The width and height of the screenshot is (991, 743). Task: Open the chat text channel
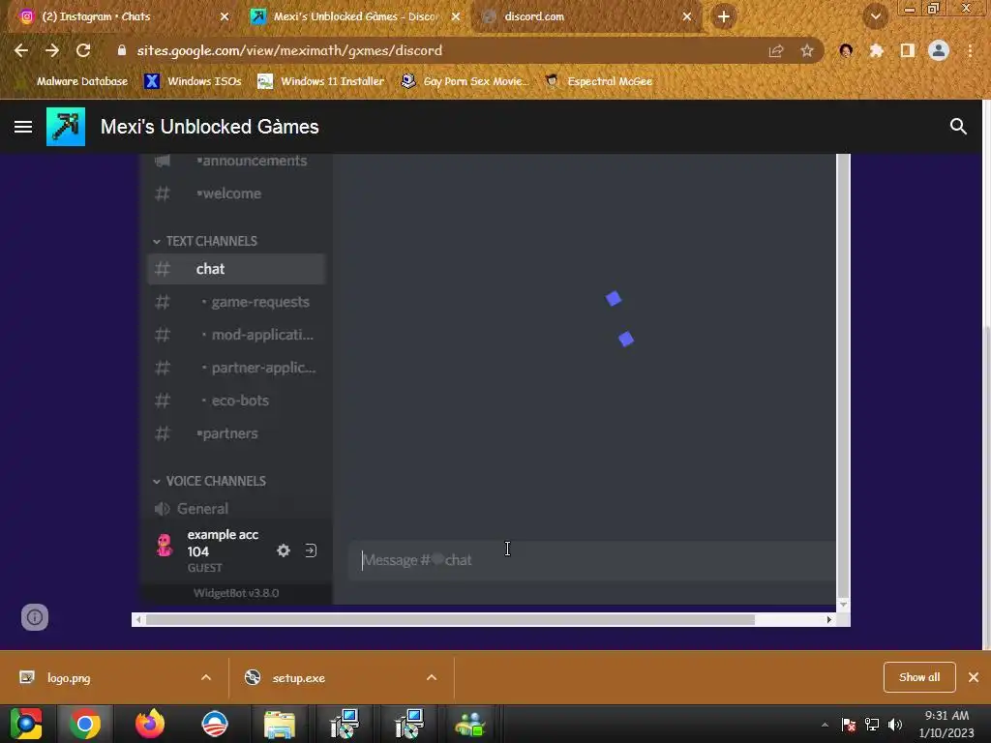(236, 269)
